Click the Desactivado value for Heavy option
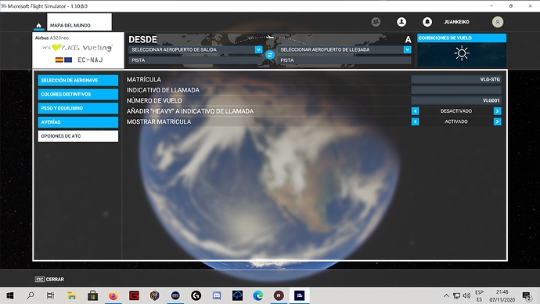The width and height of the screenshot is (540, 304). [456, 111]
